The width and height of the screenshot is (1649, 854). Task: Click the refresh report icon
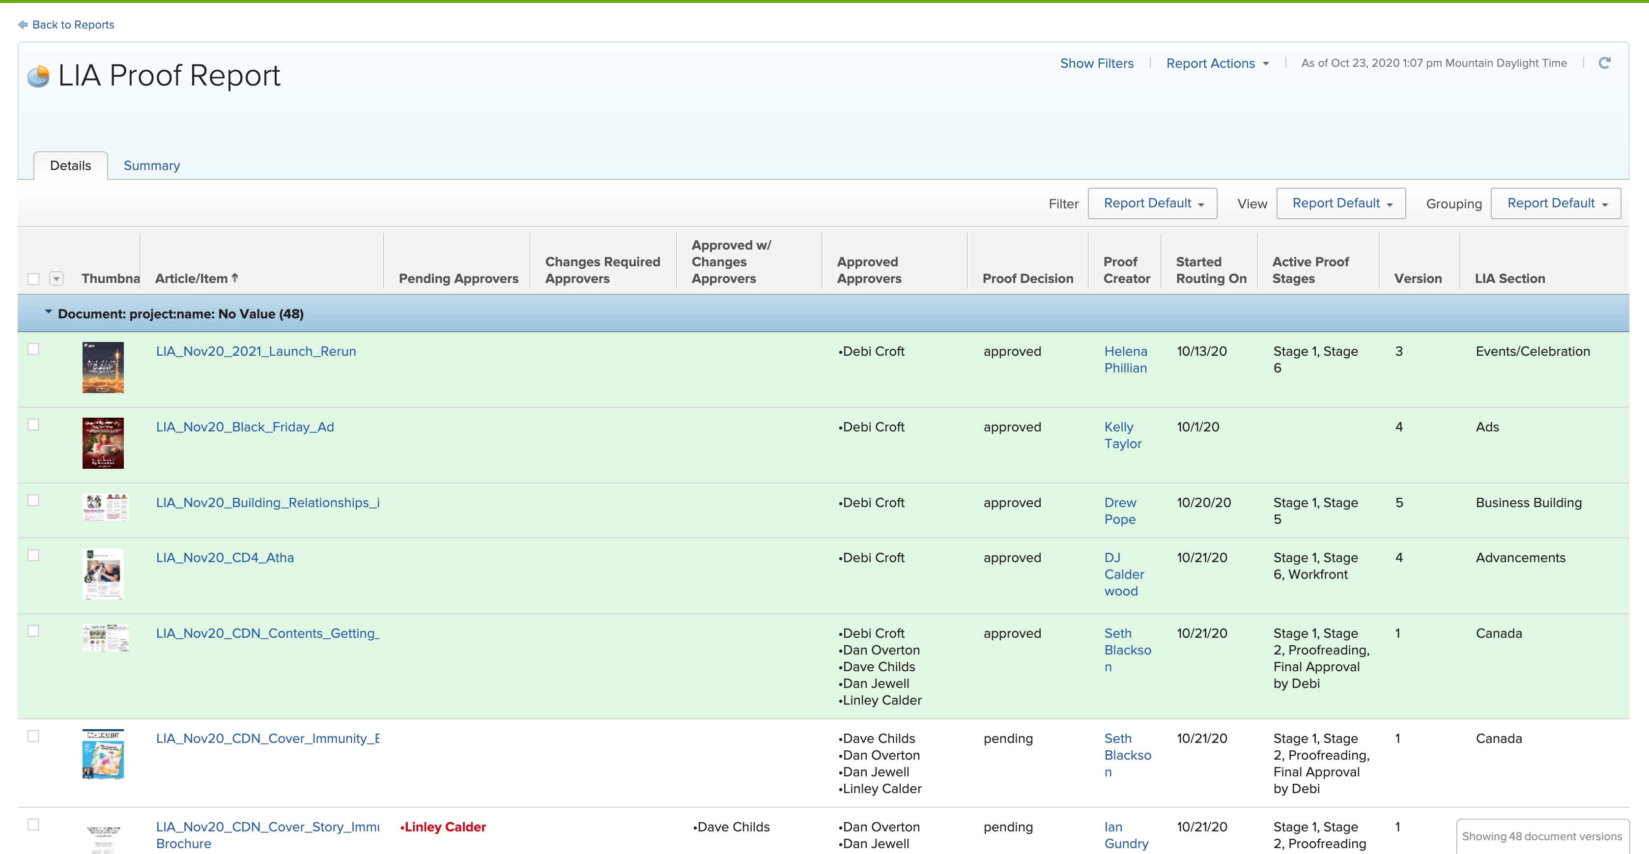click(1604, 63)
